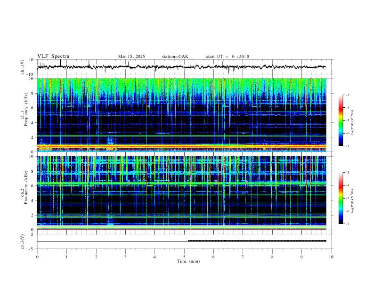
Task: Click the ch.1 colorbar log(PSD) label
Action: tap(352, 122)
